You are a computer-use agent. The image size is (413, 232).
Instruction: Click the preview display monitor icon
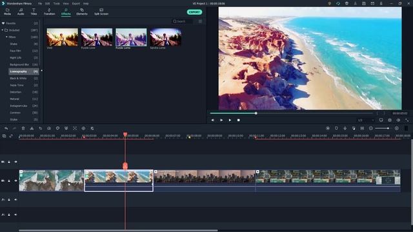tap(381, 121)
